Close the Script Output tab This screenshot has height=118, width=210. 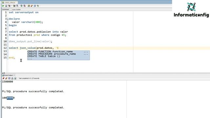click(14, 75)
